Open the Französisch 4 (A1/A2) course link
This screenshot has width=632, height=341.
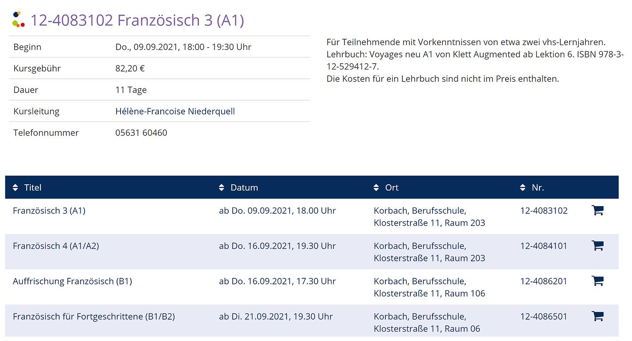coord(56,246)
